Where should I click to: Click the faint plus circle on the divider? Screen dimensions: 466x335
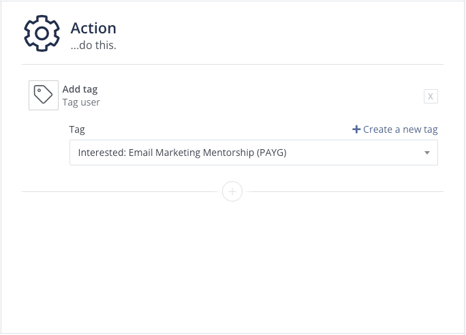(x=232, y=191)
